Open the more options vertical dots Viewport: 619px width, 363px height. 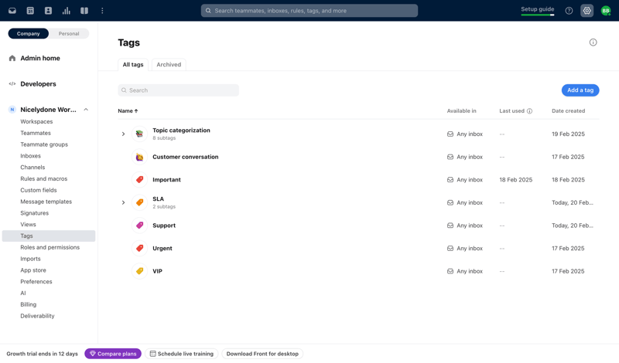102,11
